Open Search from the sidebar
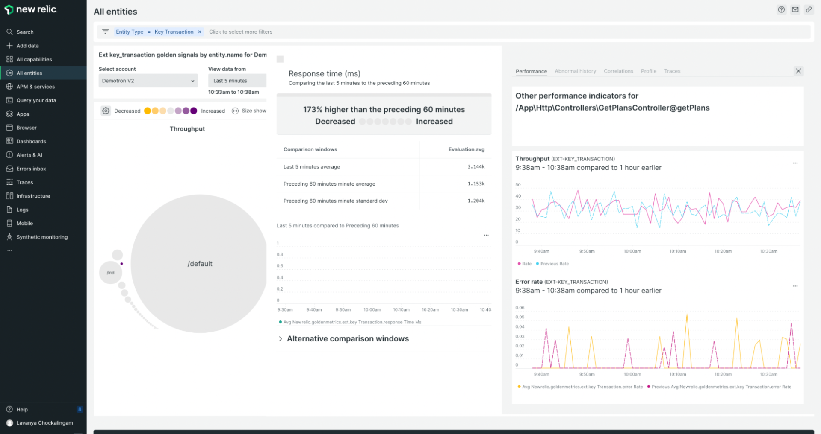This screenshot has width=821, height=434. coord(24,32)
